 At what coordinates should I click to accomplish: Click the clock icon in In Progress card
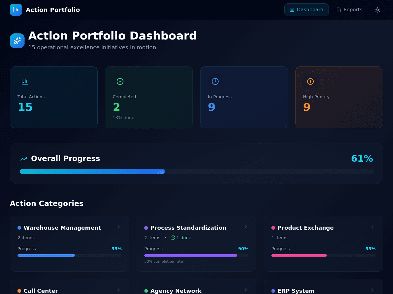tap(215, 81)
